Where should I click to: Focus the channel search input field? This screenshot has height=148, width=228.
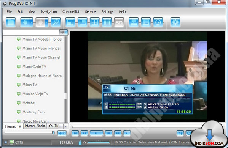31,32
